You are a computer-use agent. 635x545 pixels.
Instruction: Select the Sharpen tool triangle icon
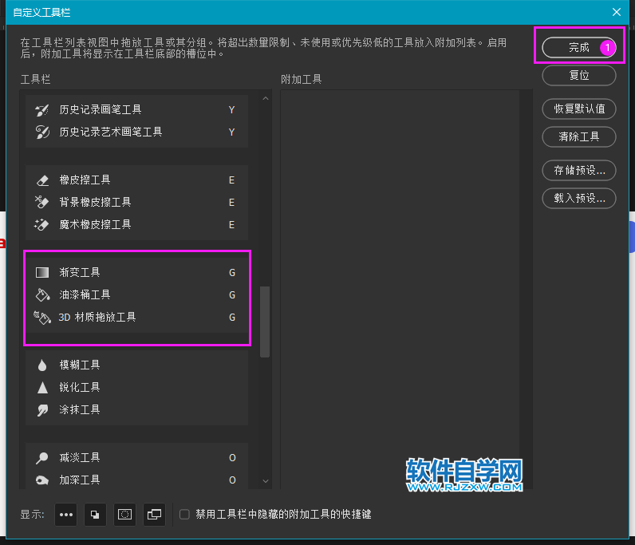point(42,387)
